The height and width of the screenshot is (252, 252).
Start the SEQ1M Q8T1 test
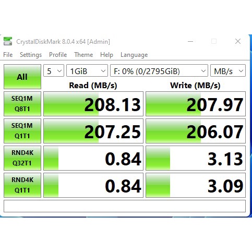[x=22, y=104]
